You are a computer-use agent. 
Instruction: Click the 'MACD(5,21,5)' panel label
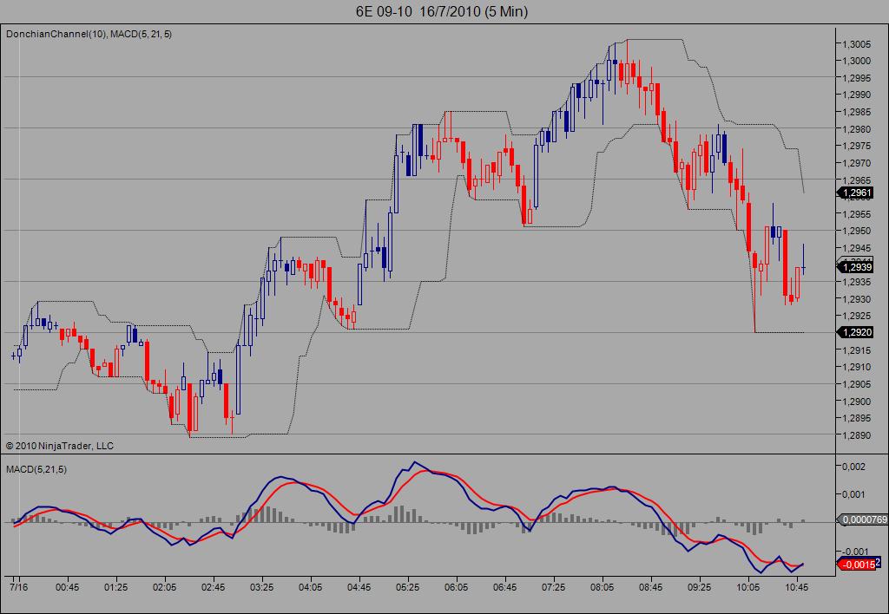(36, 469)
